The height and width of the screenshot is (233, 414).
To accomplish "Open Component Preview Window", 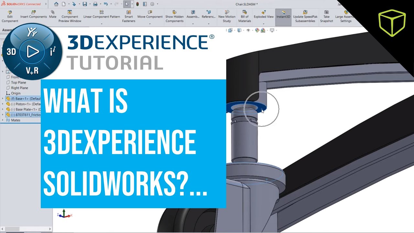I will tap(70, 17).
